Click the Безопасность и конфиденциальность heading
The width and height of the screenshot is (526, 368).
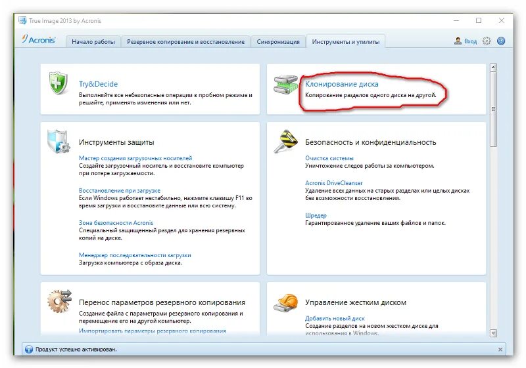pos(371,142)
